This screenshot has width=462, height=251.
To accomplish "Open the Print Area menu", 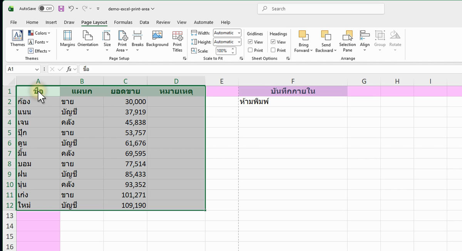I will click(x=122, y=41).
